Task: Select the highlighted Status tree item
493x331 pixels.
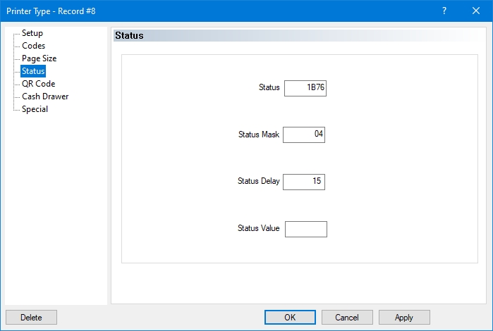Action: pyautogui.click(x=33, y=71)
